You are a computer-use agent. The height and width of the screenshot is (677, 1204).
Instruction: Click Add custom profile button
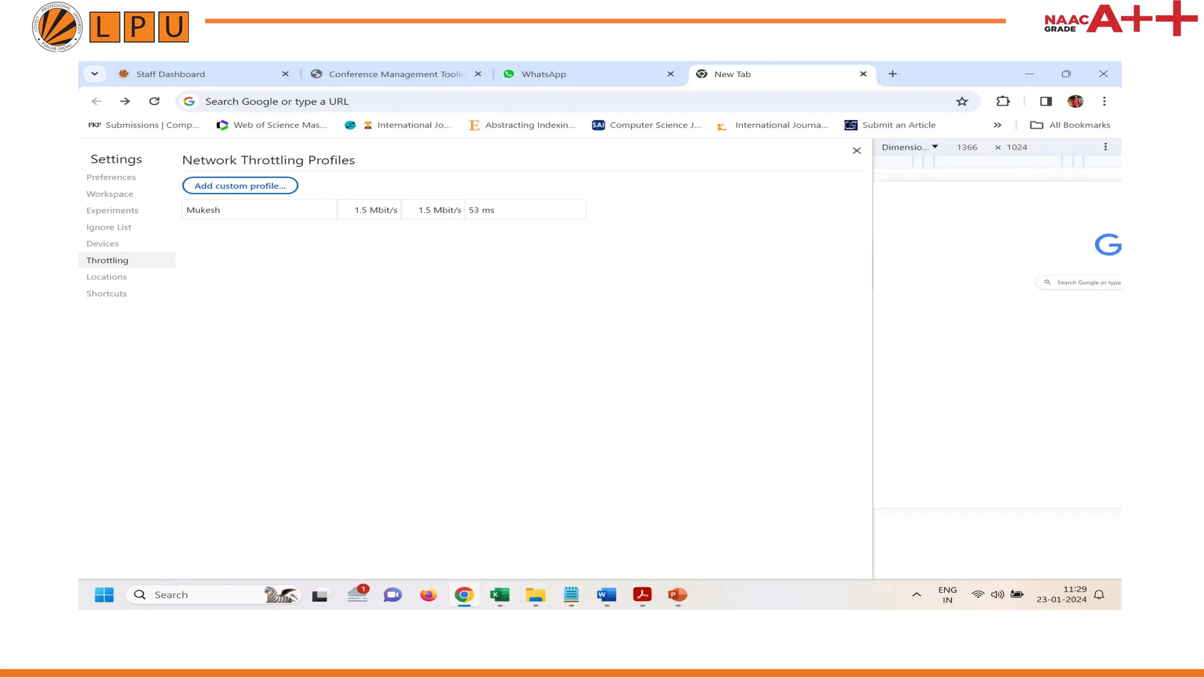click(x=240, y=186)
